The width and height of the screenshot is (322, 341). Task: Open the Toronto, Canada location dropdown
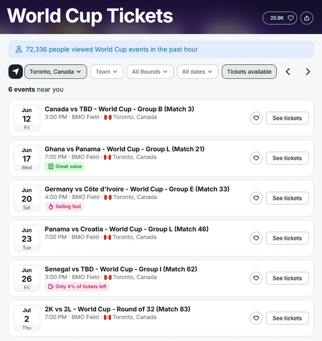(56, 72)
